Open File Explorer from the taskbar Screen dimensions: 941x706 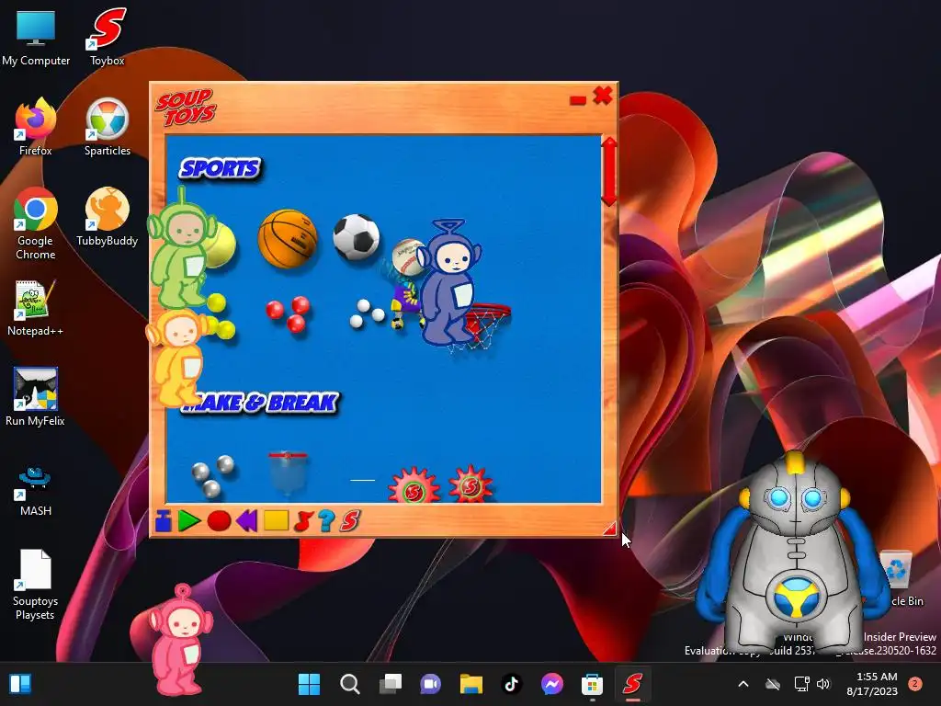point(471,684)
